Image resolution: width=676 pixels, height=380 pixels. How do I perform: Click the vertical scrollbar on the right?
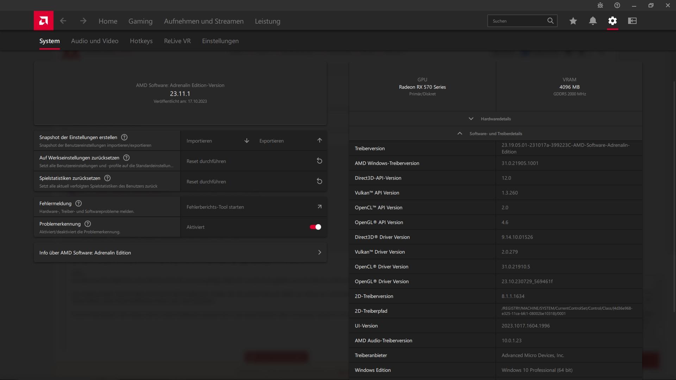674,197
